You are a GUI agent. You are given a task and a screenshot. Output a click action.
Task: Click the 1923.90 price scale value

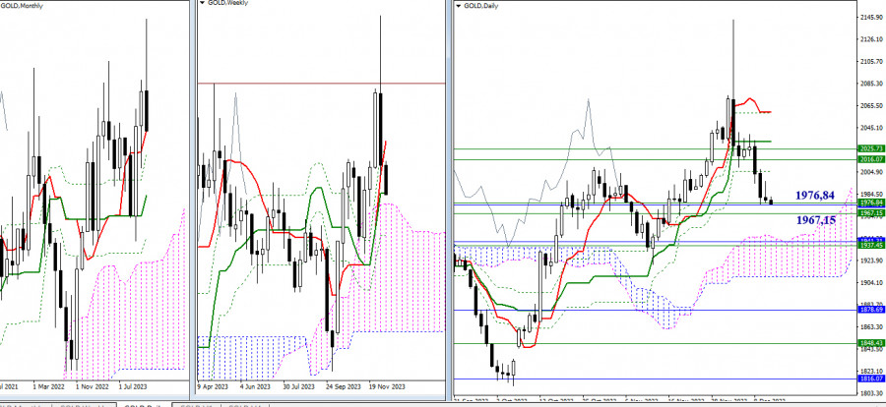point(872,261)
